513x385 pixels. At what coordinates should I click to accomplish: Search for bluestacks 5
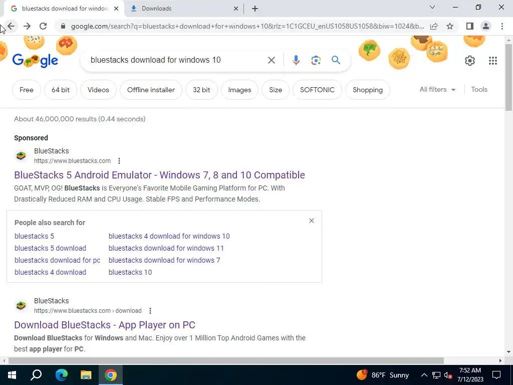[34, 236]
